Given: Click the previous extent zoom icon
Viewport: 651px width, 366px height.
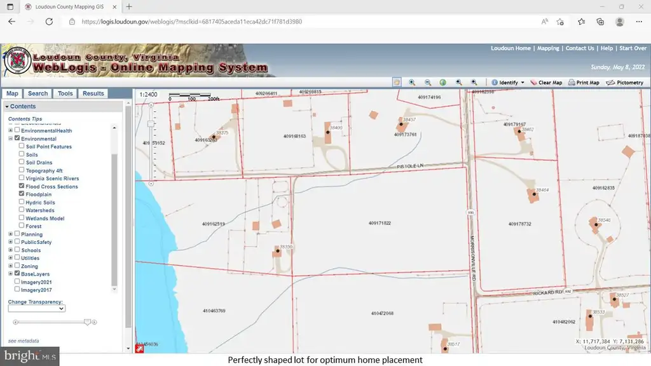Looking at the screenshot, I should [x=459, y=82].
